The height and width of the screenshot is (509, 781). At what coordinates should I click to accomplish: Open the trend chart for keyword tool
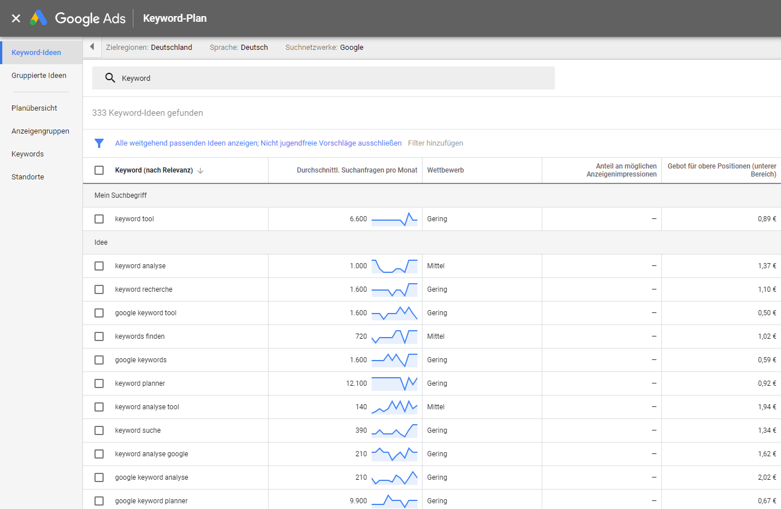coord(395,219)
